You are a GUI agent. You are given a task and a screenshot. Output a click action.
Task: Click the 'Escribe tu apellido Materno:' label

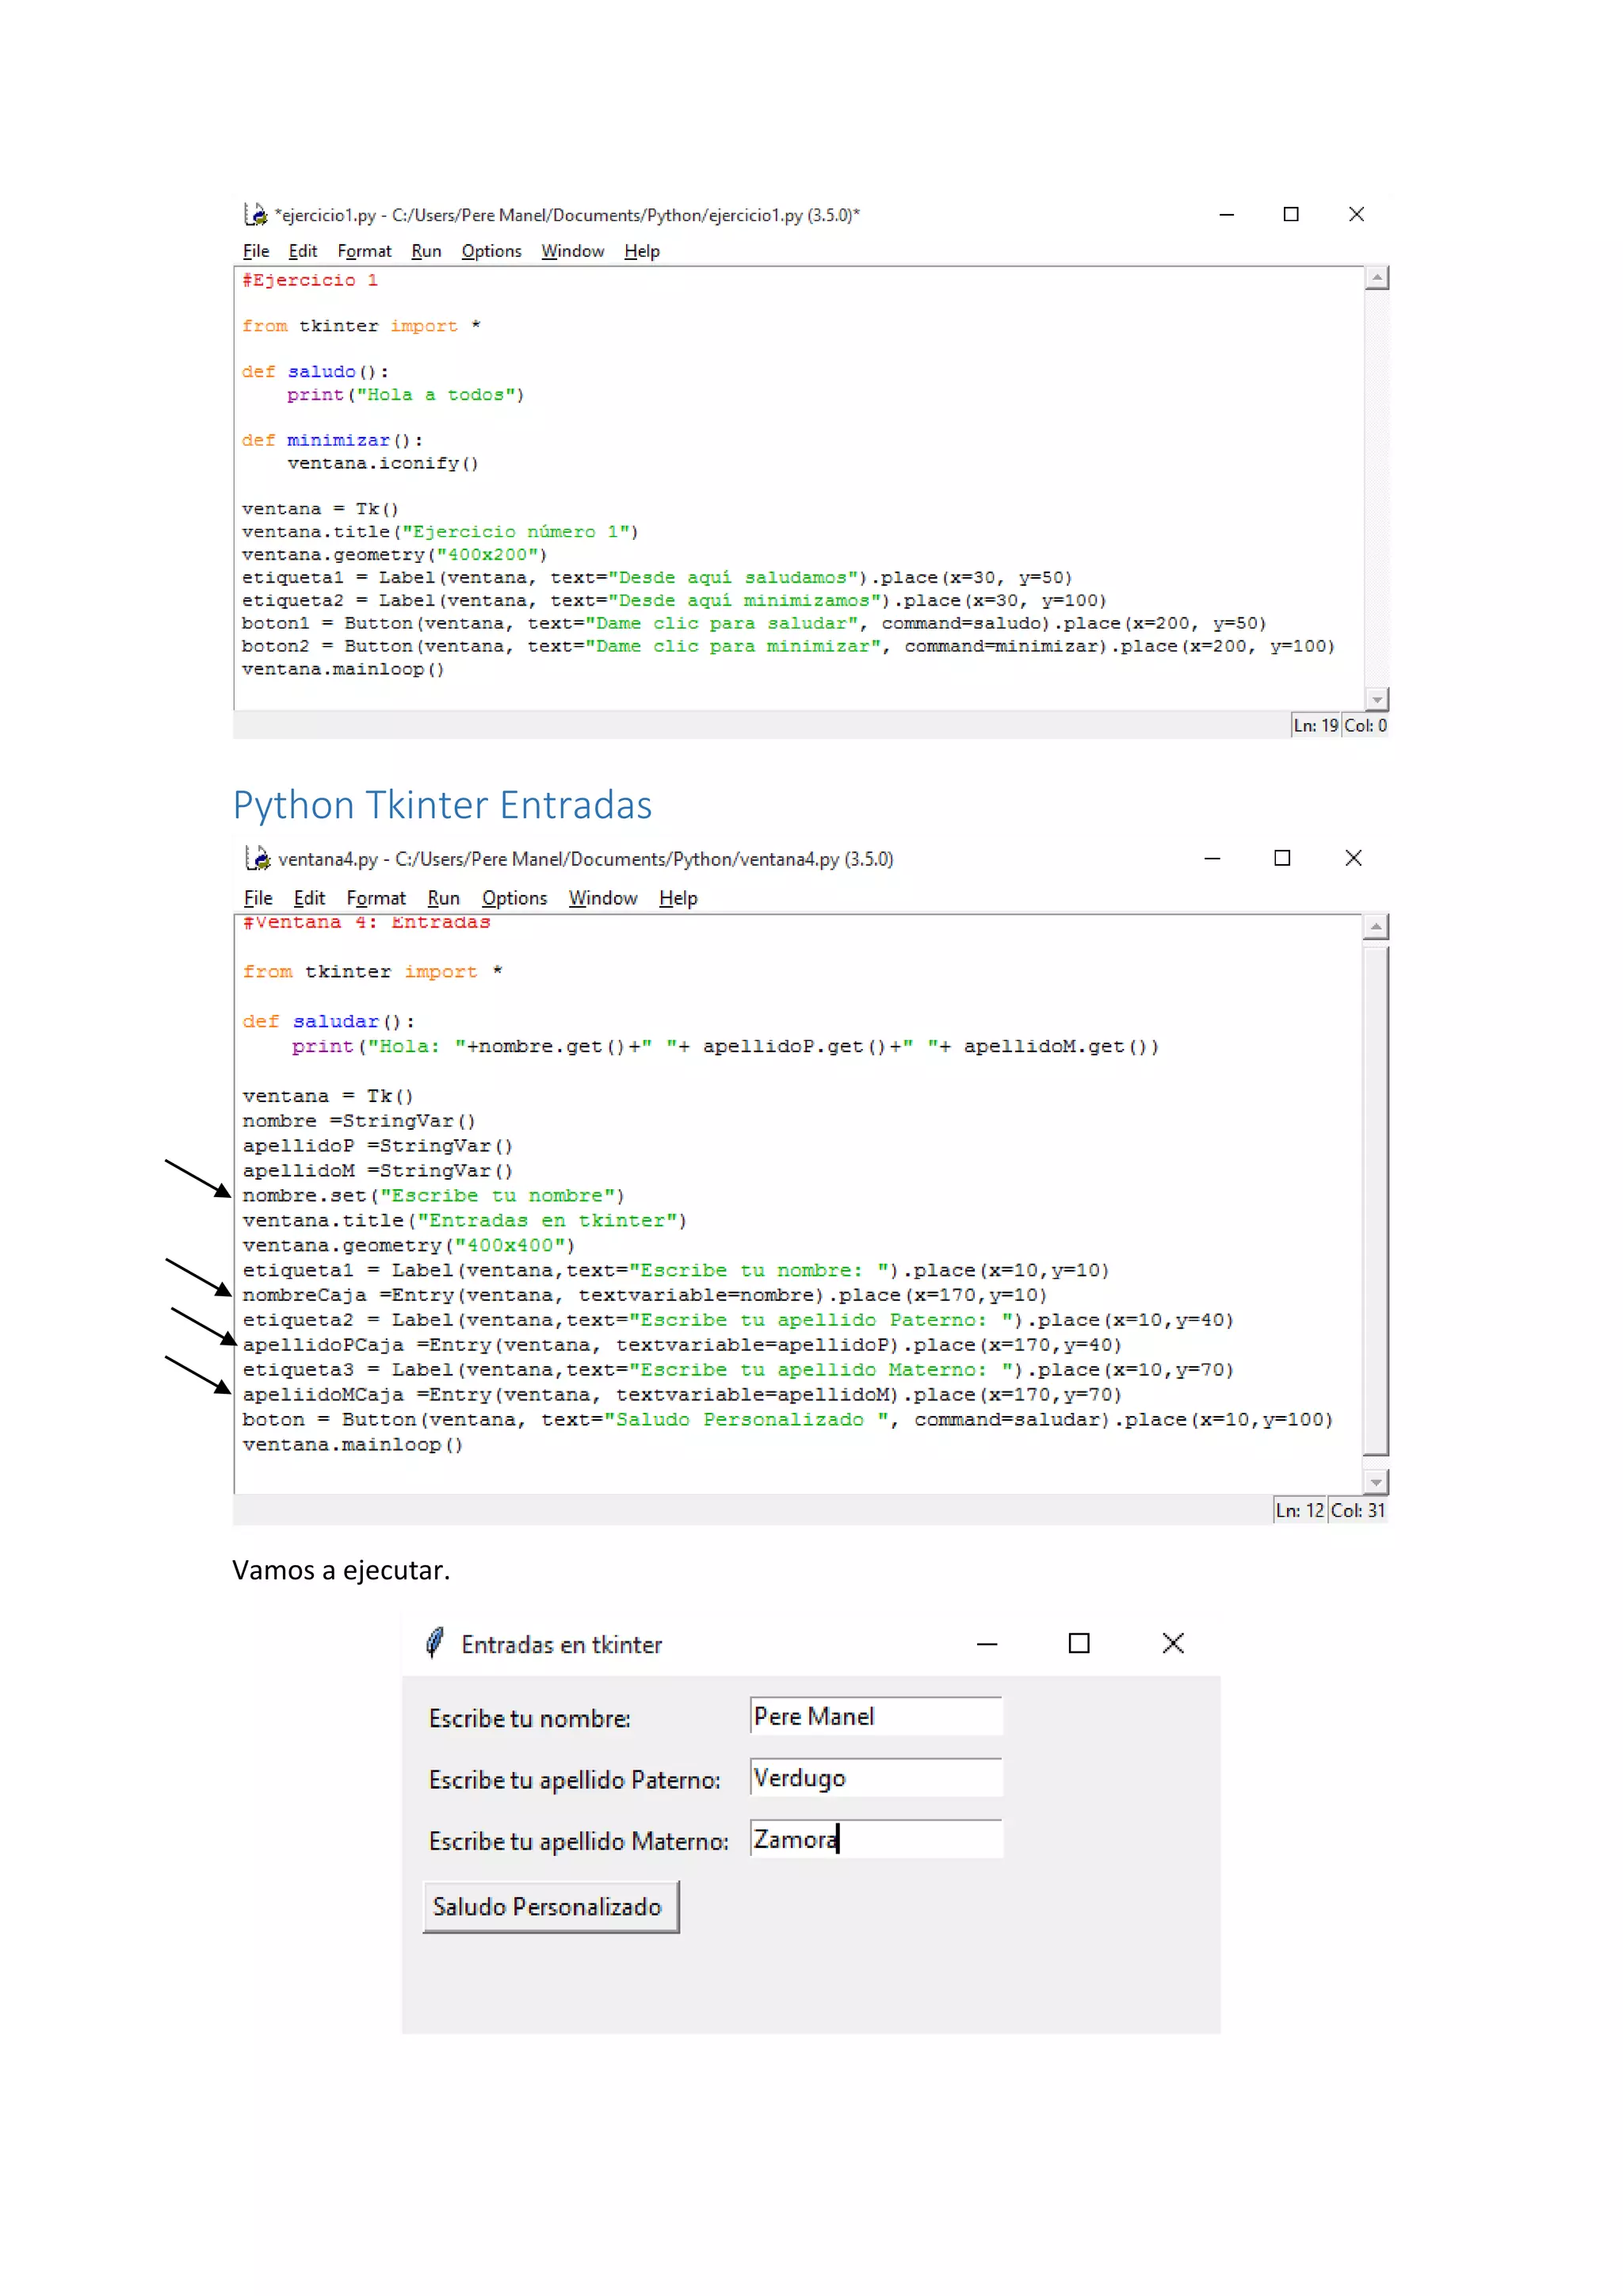tap(579, 1841)
